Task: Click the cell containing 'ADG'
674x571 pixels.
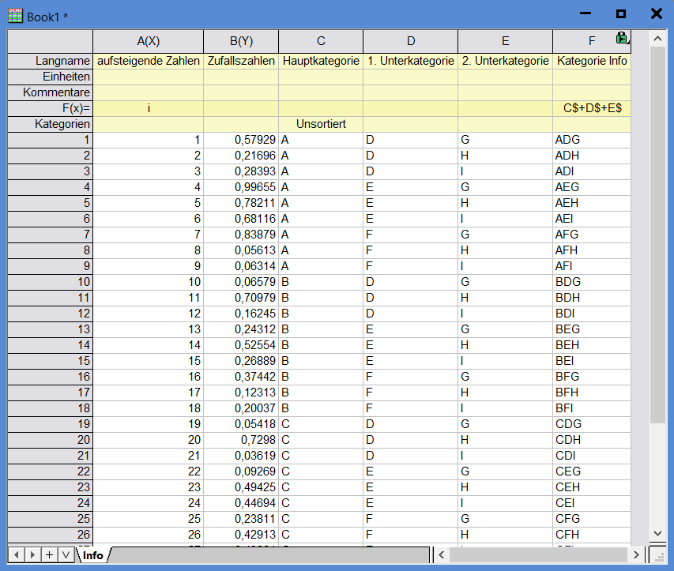Action: [592, 140]
